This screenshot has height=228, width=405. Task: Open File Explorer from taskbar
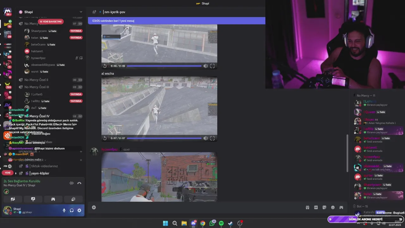point(184,223)
